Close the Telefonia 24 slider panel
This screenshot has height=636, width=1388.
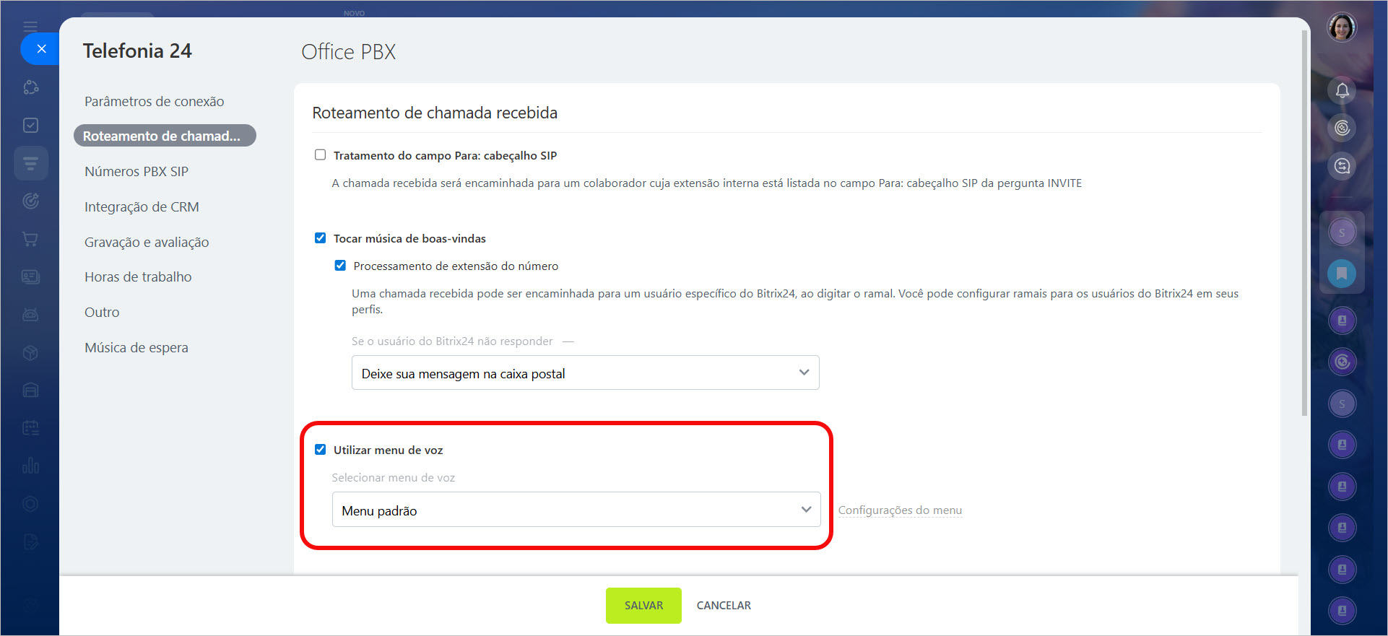41,49
